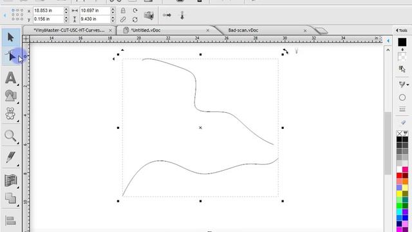Viewport: 412px width, 232px height.
Task: Select the Zoom magnifier tool
Action: (10, 136)
